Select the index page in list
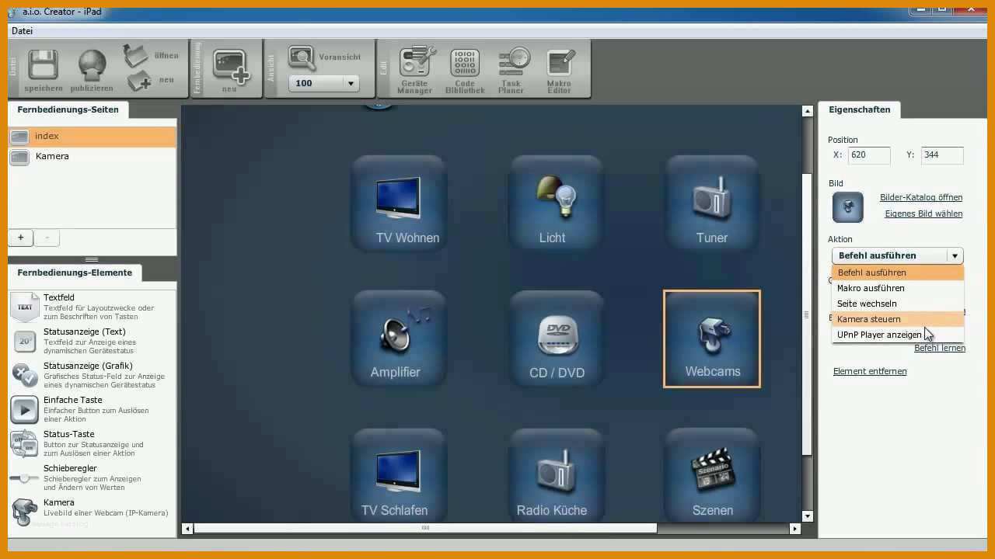 point(92,137)
